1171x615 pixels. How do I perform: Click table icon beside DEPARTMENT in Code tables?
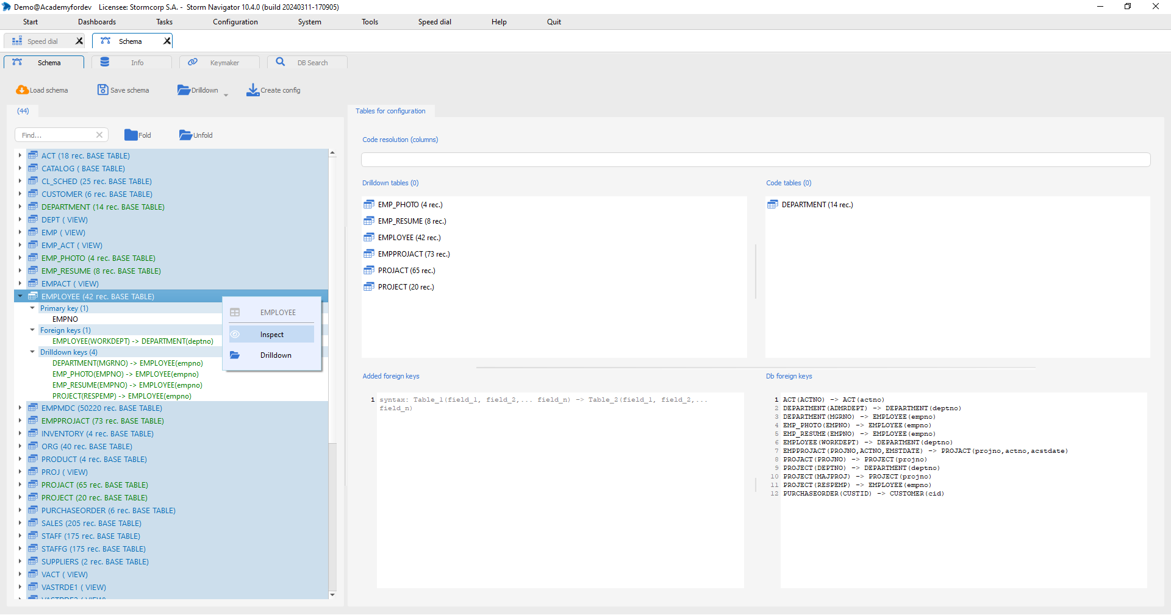click(773, 205)
